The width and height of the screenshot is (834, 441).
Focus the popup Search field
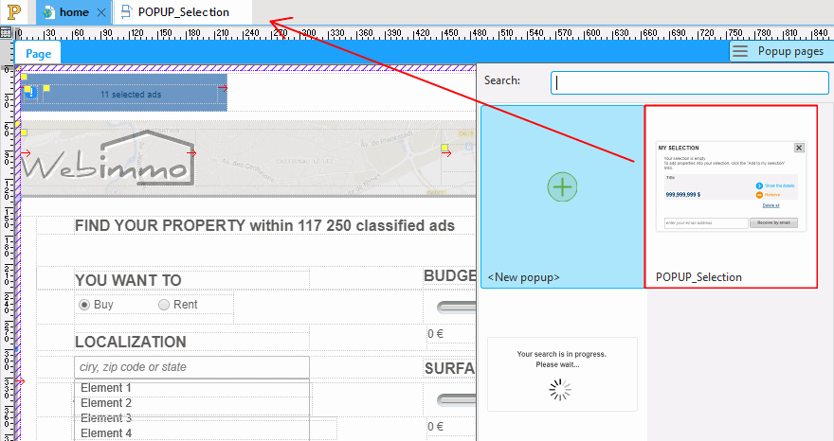(689, 82)
